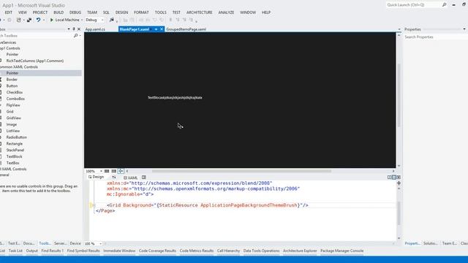Toggle snapping to snaplines icon

tap(121, 171)
